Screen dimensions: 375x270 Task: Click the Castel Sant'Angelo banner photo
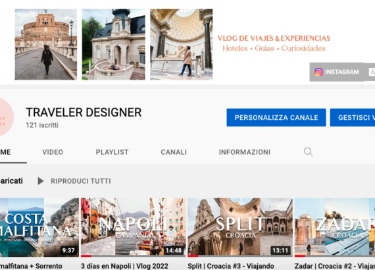46,44
